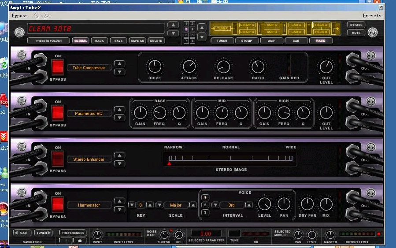
Task: Click the Tube Compressor ATTACK knob
Action: pyautogui.click(x=189, y=67)
